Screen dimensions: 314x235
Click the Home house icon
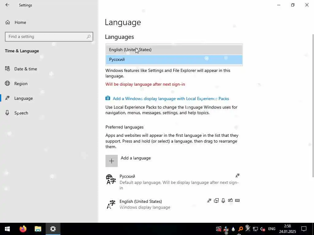(8, 22)
